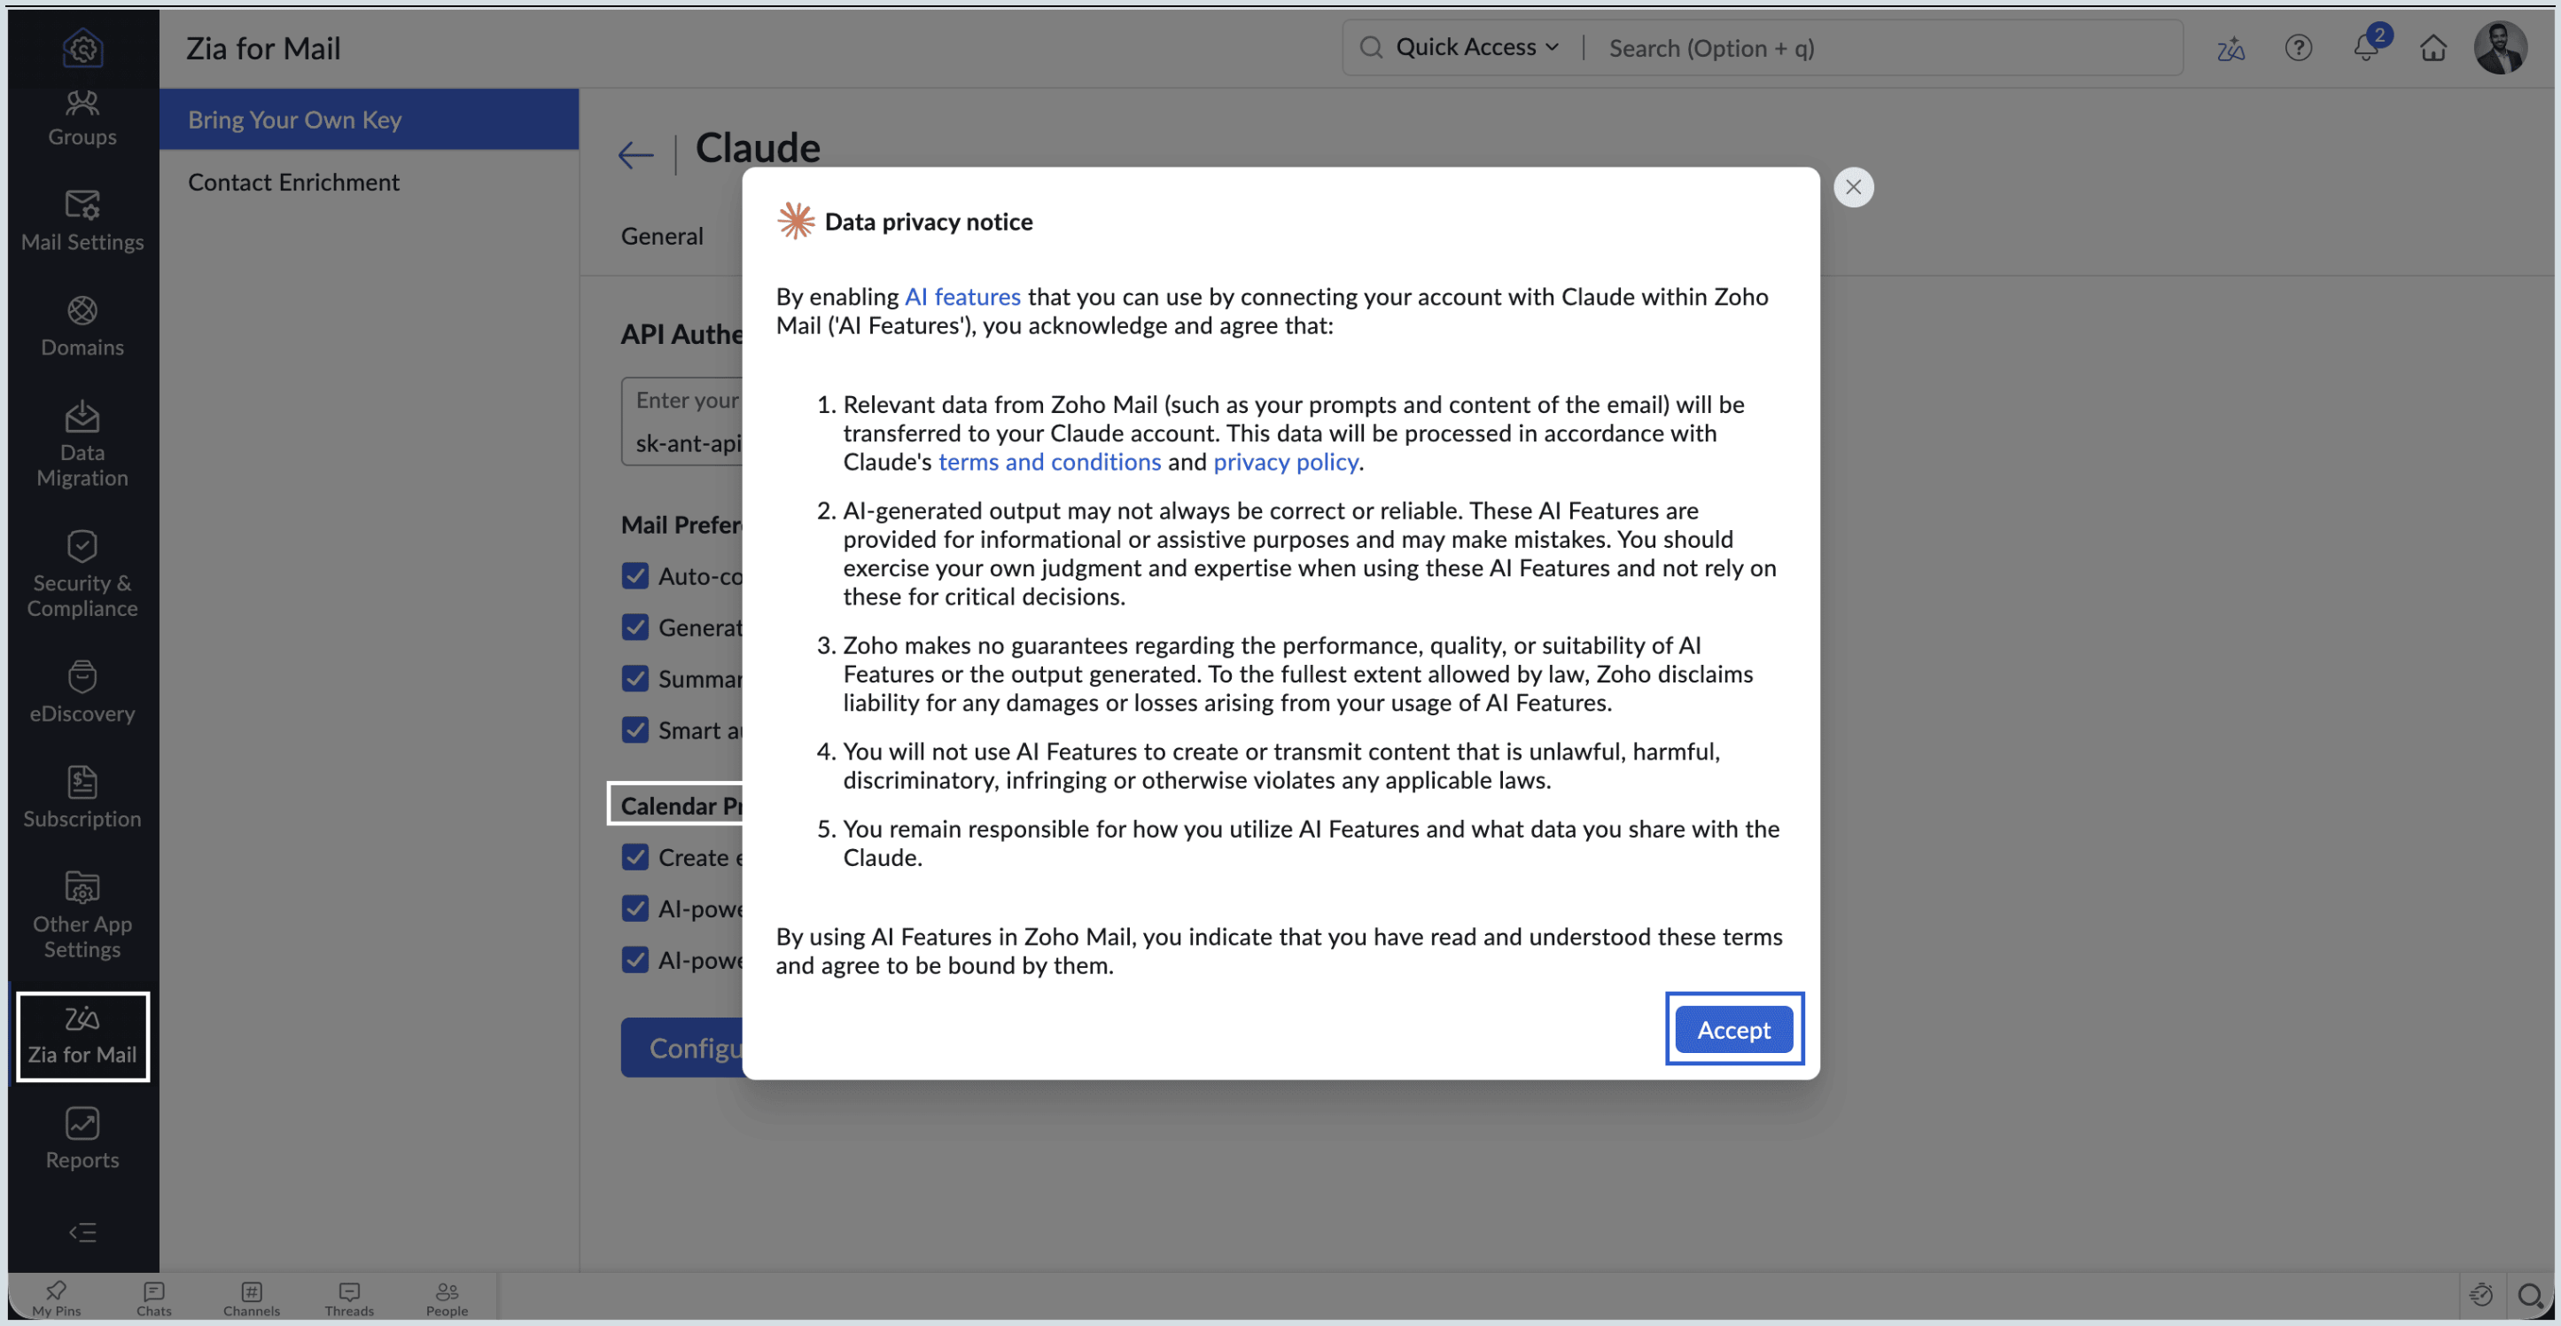Open the Reports sidebar section
The height and width of the screenshot is (1326, 2561).
tap(82, 1138)
